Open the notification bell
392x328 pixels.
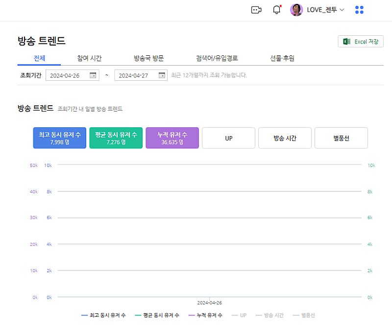(277, 10)
